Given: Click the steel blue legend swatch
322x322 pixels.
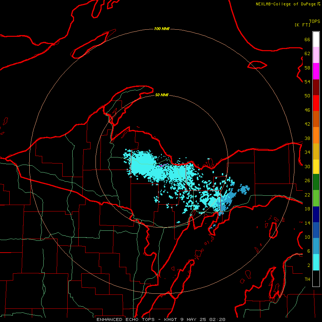Looking at the screenshot, I should coord(316,246).
